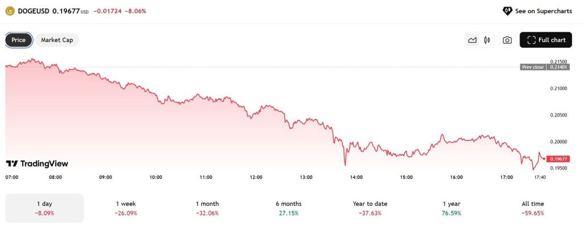The height and width of the screenshot is (229, 583).
Task: Select the 1 week time range
Action: point(125,208)
